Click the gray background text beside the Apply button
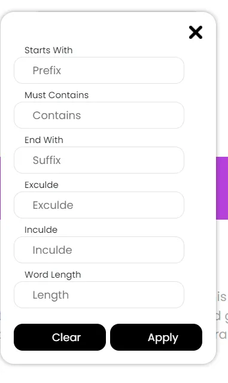Viewport: 228px width, 383px height. [223, 335]
